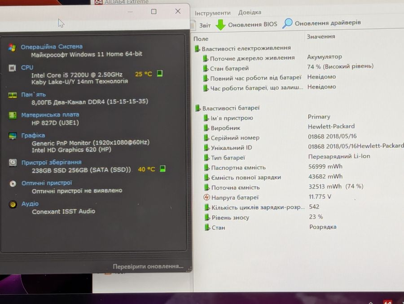The width and height of the screenshot is (404, 304).
Task: Open the Пам'ять section link
Action: tap(34, 95)
